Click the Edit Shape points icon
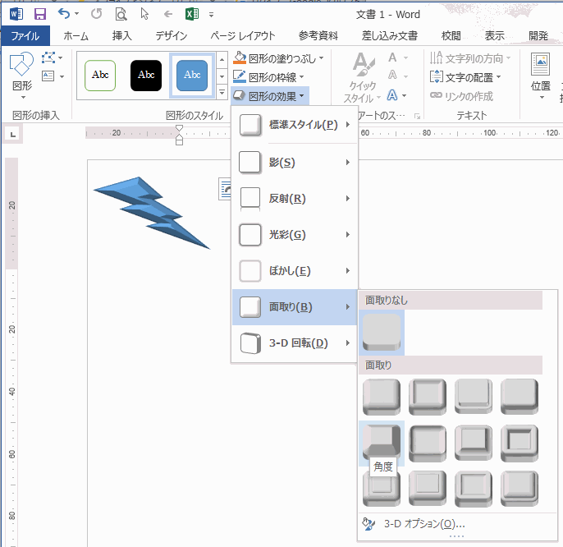This screenshot has height=547, width=563. coord(48,57)
